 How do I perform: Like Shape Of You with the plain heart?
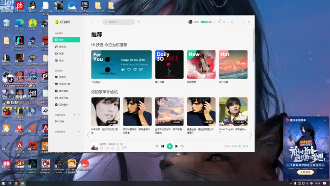129,69
